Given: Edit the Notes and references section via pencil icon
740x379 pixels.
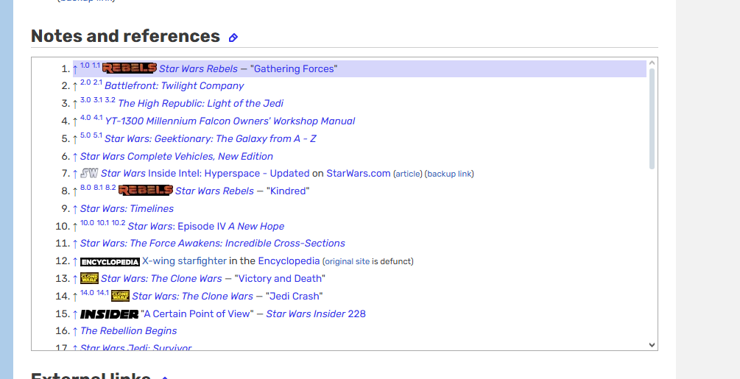Looking at the screenshot, I should (233, 38).
